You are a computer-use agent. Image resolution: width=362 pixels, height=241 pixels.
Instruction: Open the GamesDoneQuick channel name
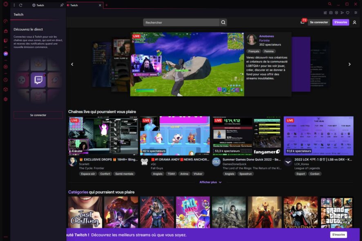pos(235,164)
